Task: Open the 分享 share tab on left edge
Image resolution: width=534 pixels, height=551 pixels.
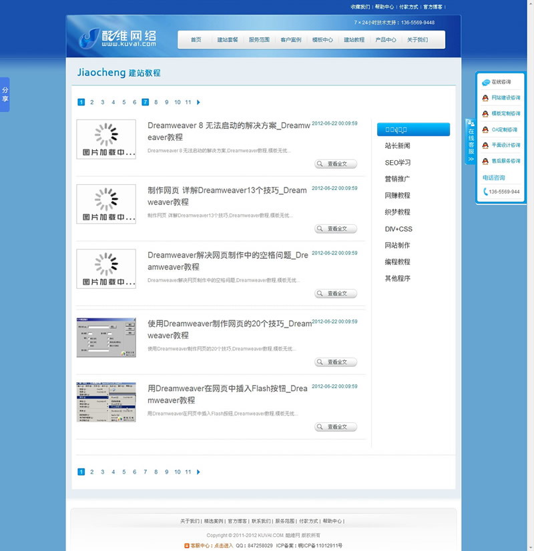Action: coord(5,94)
